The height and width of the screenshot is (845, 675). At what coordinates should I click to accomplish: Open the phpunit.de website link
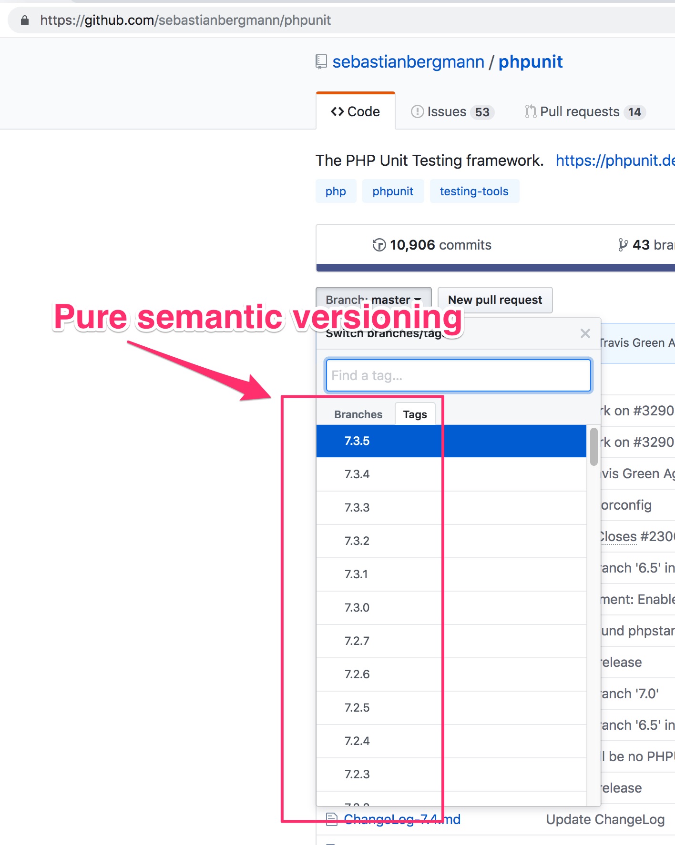[x=615, y=161]
